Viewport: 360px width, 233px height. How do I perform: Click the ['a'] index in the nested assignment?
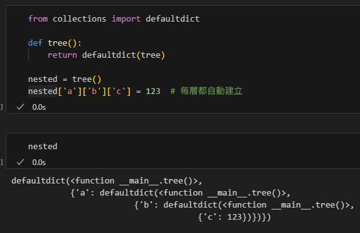70,91
